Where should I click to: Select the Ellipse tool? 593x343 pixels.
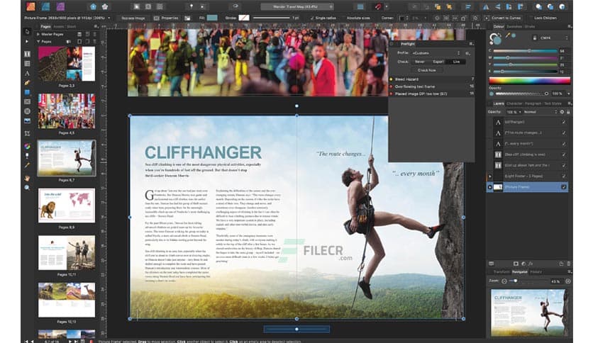[x=27, y=111]
